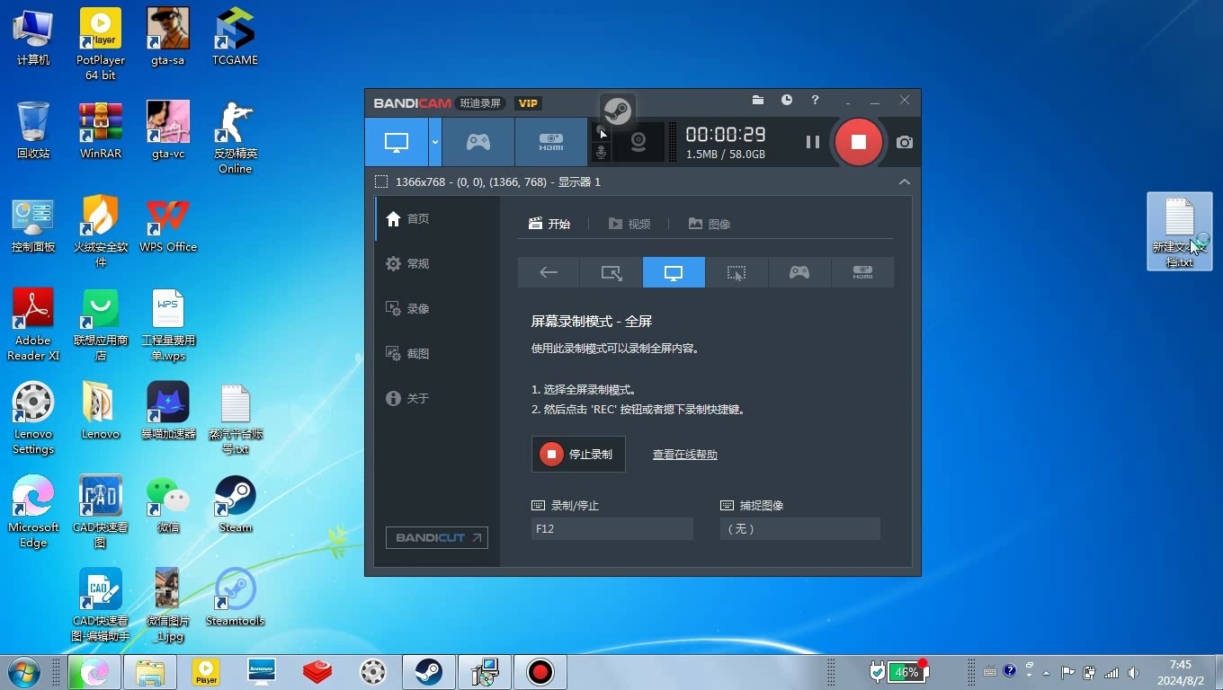Click the 46% battery indicator
Image resolution: width=1223 pixels, height=690 pixels.
906,672
